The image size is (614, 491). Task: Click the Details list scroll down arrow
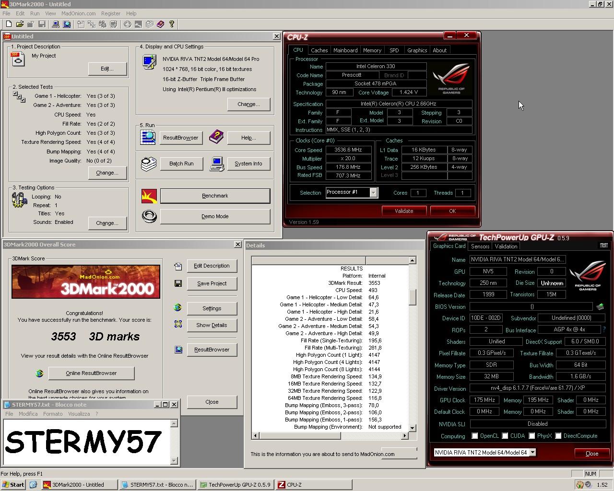(413, 428)
